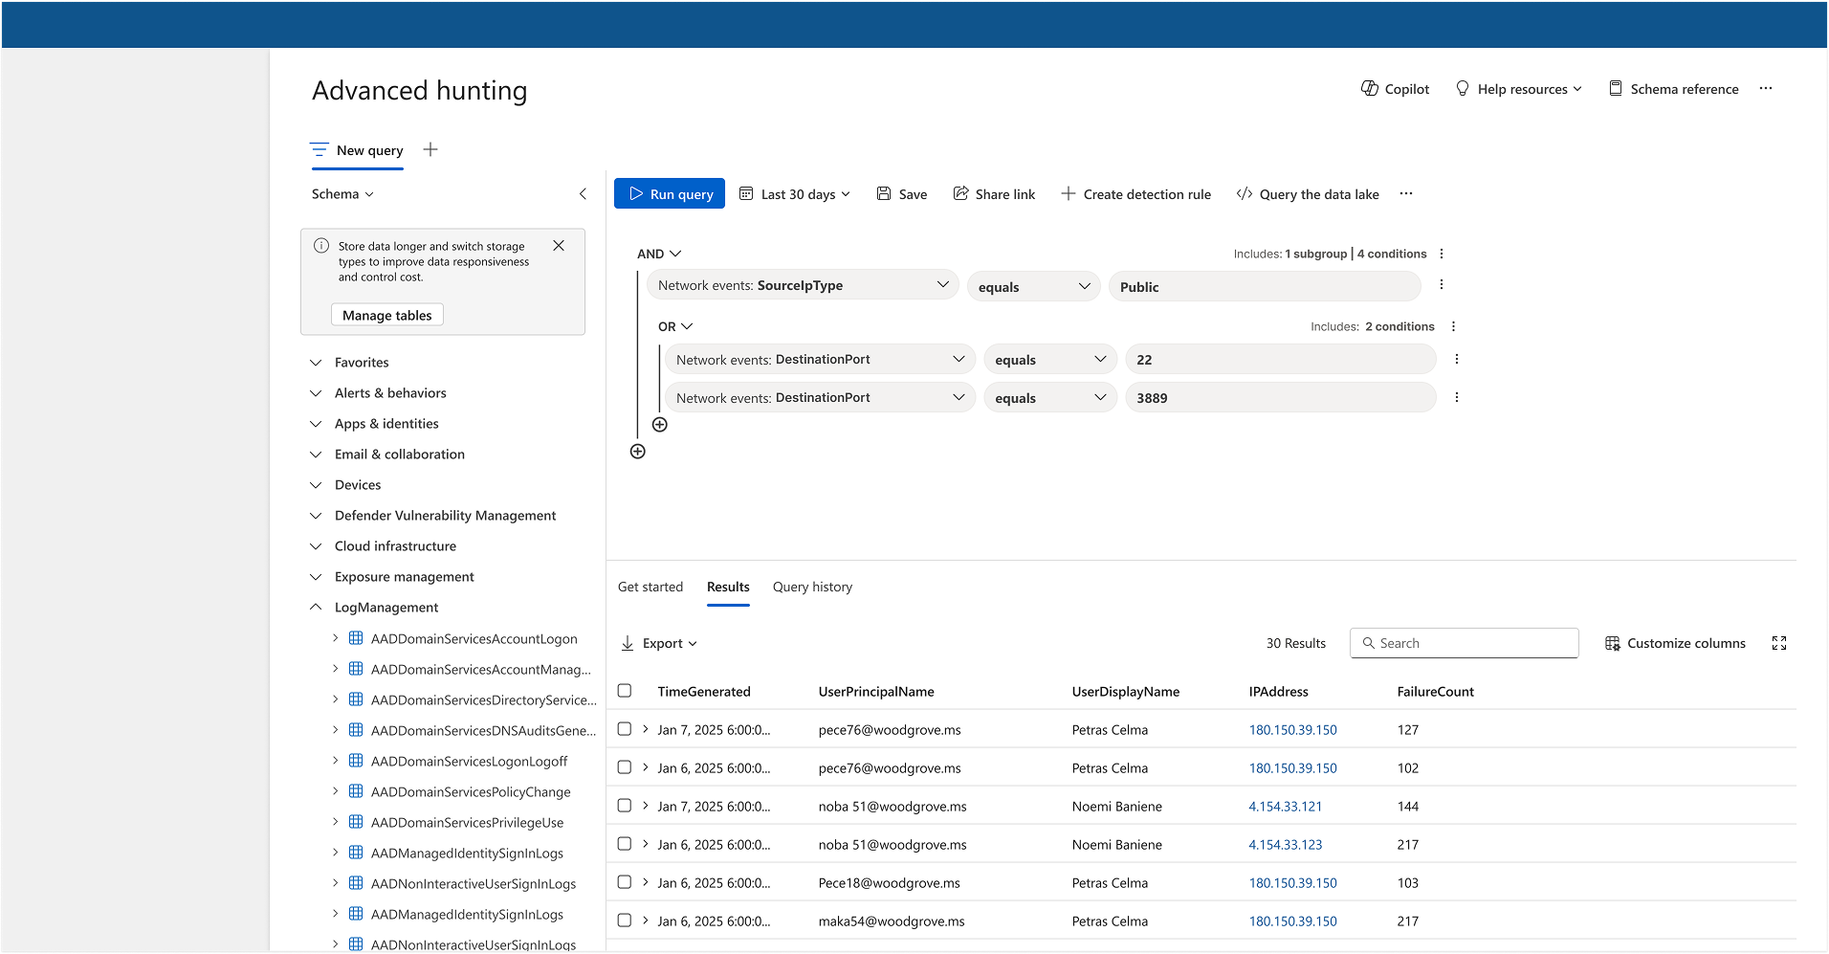Open options for the port 22 condition
The image size is (1829, 954).
click(1457, 359)
